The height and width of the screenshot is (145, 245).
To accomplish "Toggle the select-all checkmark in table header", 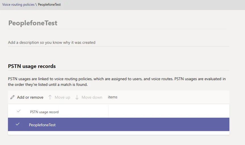I will click(x=19, y=111).
